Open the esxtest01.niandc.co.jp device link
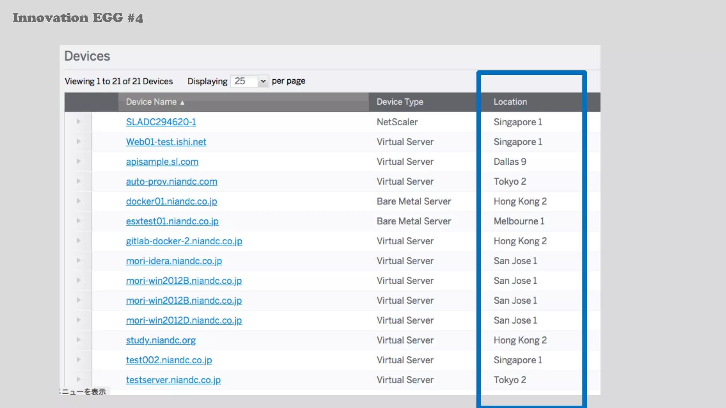 click(172, 221)
